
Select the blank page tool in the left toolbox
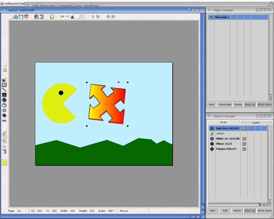[x=4, y=64]
